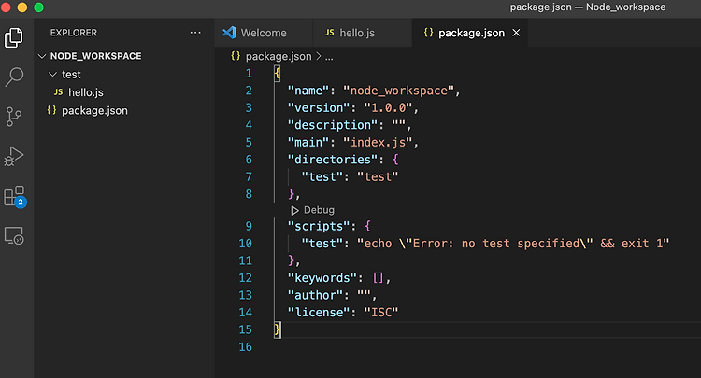This screenshot has height=378, width=701.
Task: Click the "scripts" key
Action: [319, 226]
